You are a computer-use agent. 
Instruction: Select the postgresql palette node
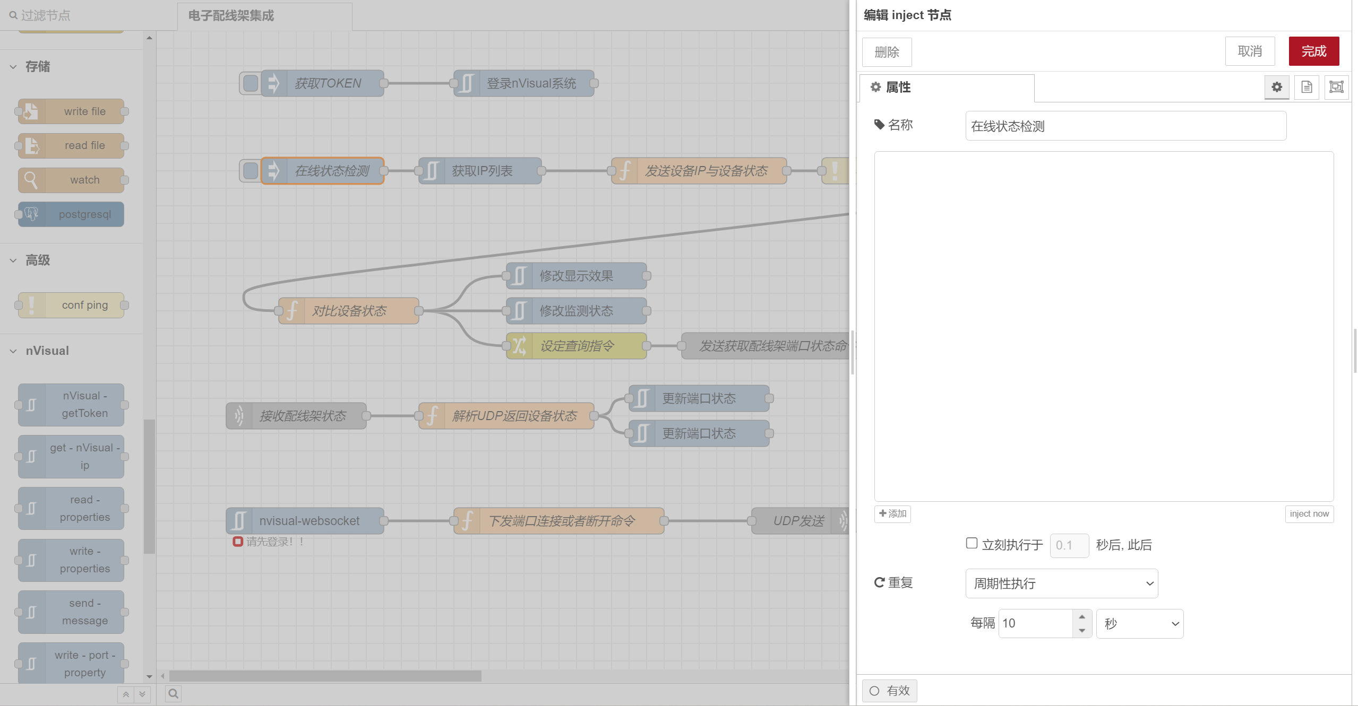(x=72, y=214)
